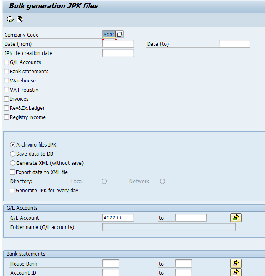Click the Account ID to field

(x=183, y=273)
